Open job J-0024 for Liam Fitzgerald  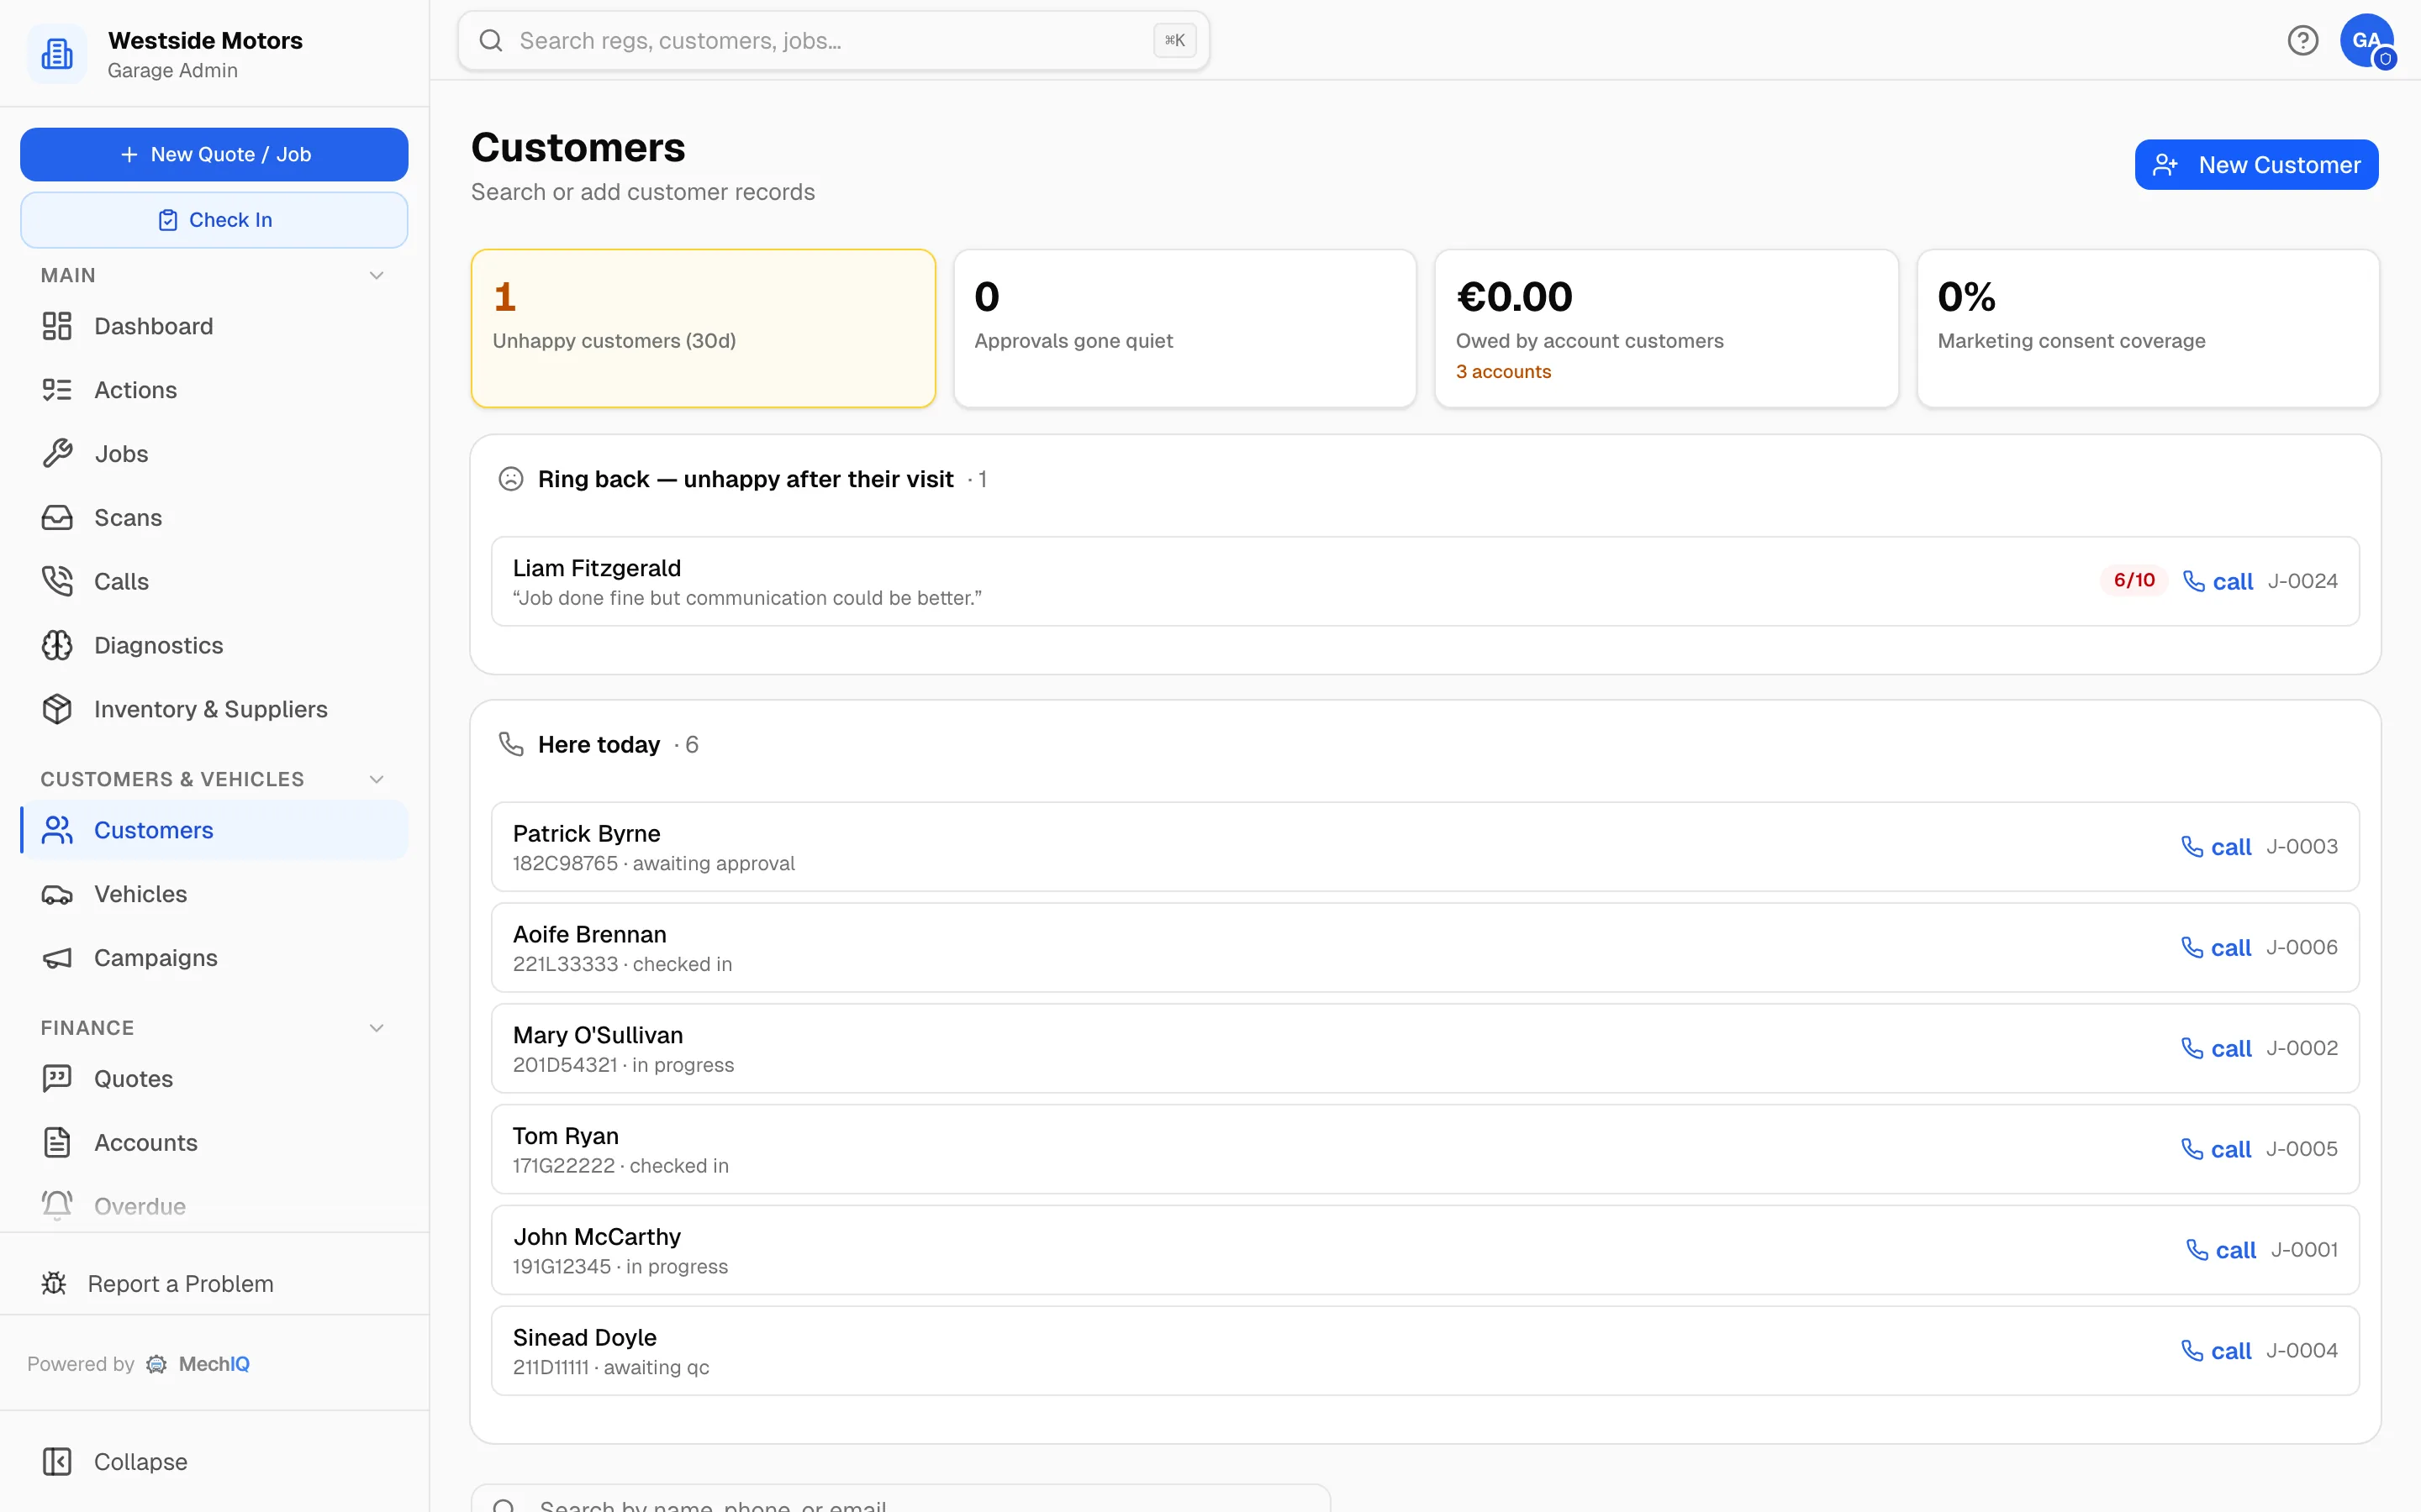point(2303,581)
